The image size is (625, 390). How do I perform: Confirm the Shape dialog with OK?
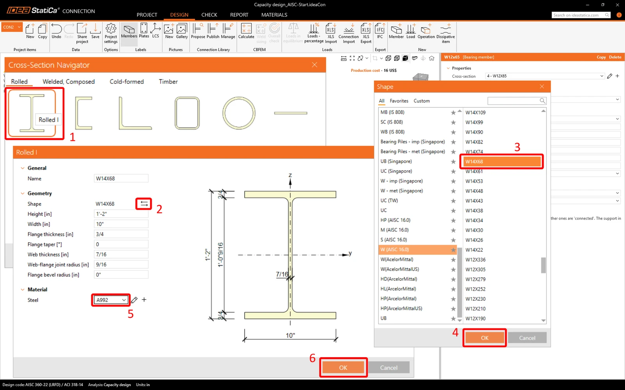(x=485, y=338)
